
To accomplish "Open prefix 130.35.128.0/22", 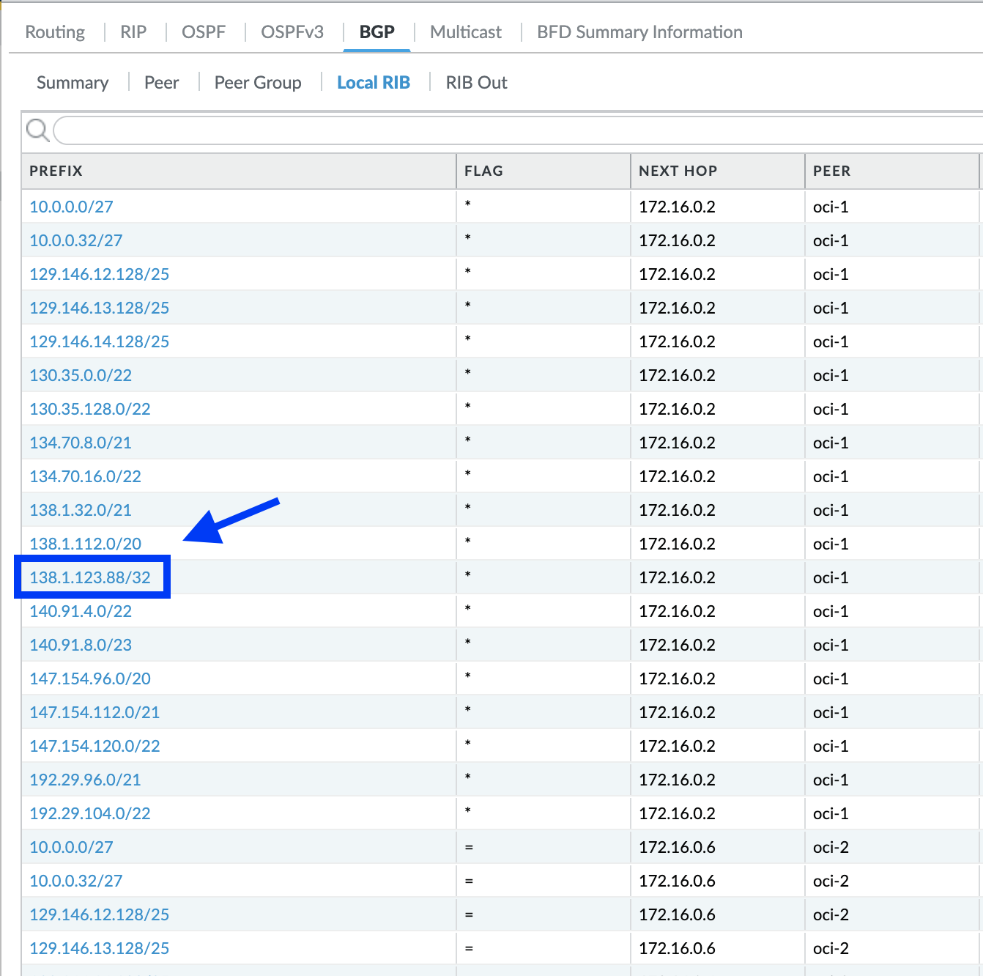I will coord(90,409).
